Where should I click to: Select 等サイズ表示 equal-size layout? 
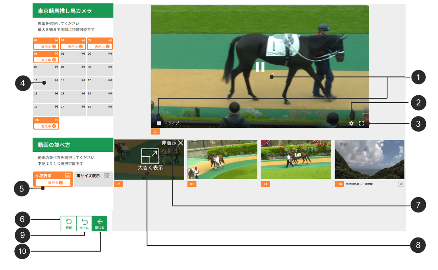click(93, 179)
